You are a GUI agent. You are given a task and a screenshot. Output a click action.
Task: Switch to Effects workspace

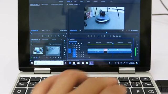point(82,2)
